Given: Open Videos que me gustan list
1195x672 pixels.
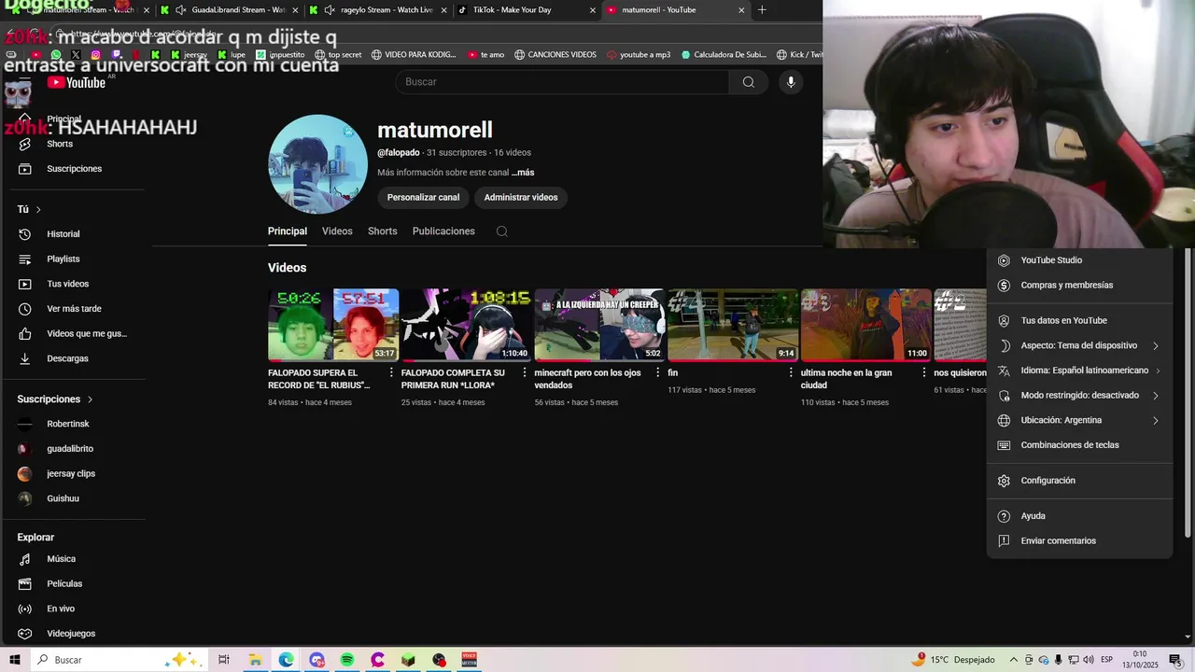Looking at the screenshot, I should [x=86, y=333].
